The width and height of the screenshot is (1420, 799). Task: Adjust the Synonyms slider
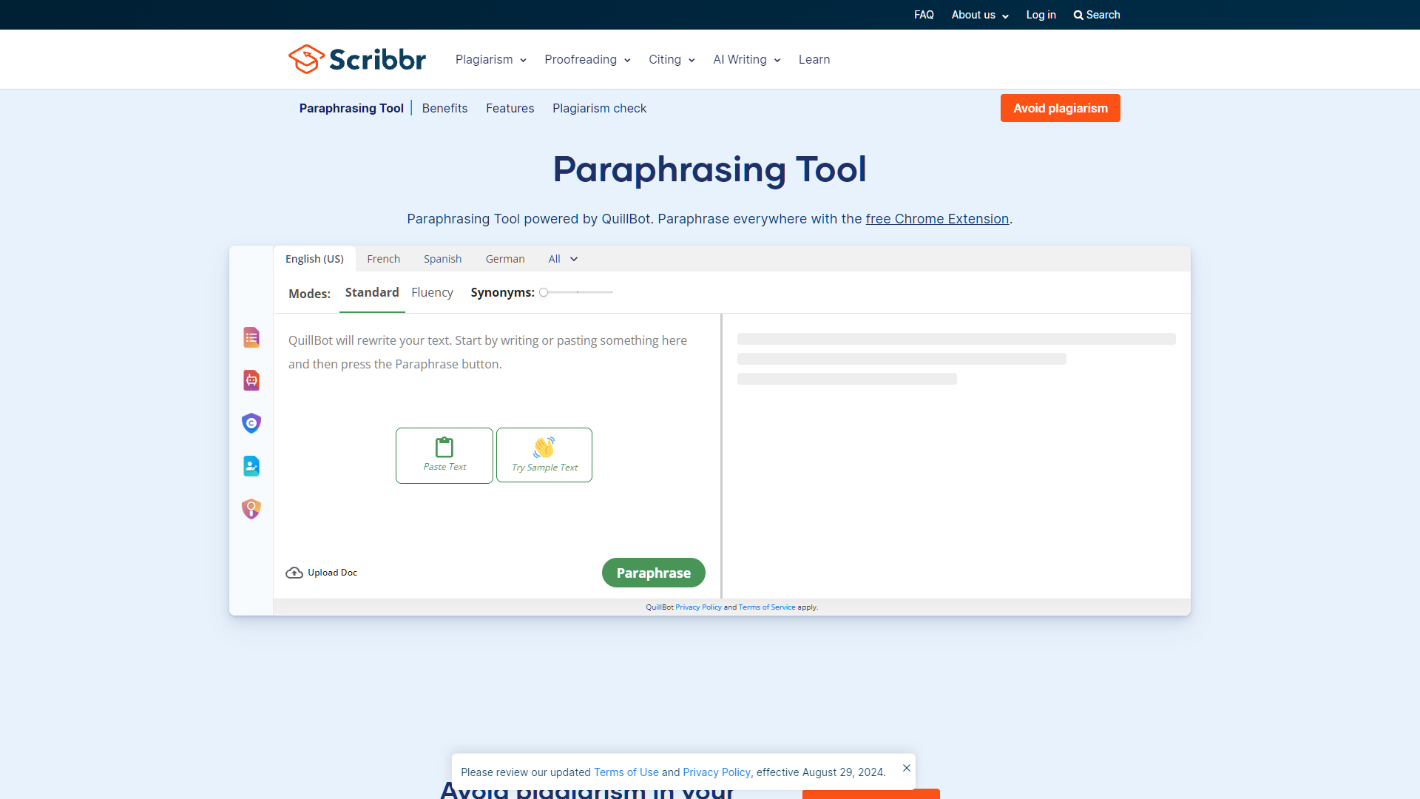pos(544,292)
